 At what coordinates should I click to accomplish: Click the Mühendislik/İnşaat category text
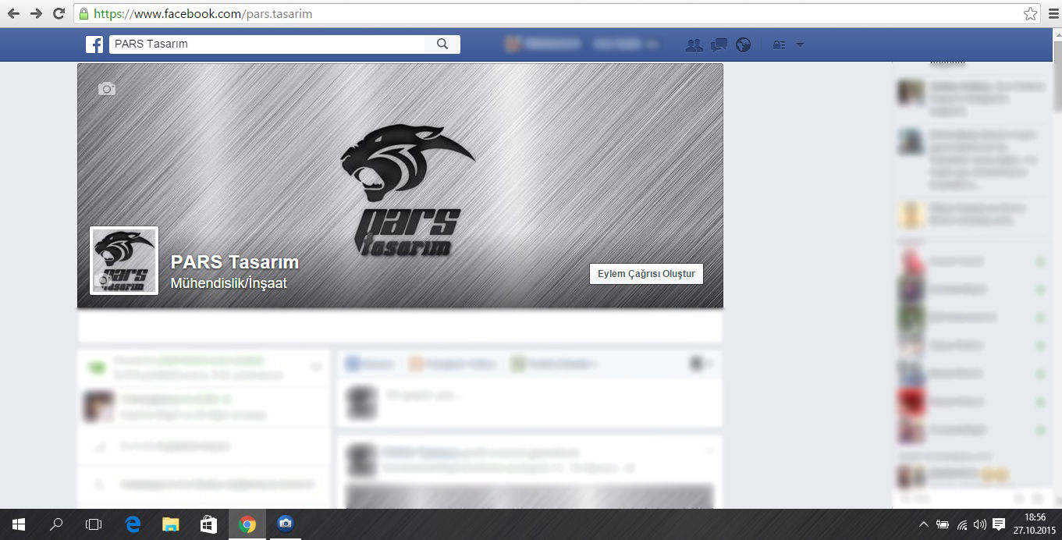229,283
